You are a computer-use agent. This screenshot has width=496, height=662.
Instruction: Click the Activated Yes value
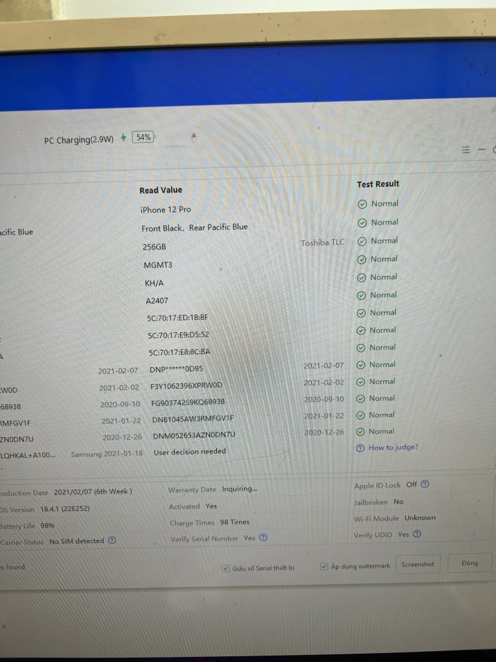point(211,506)
